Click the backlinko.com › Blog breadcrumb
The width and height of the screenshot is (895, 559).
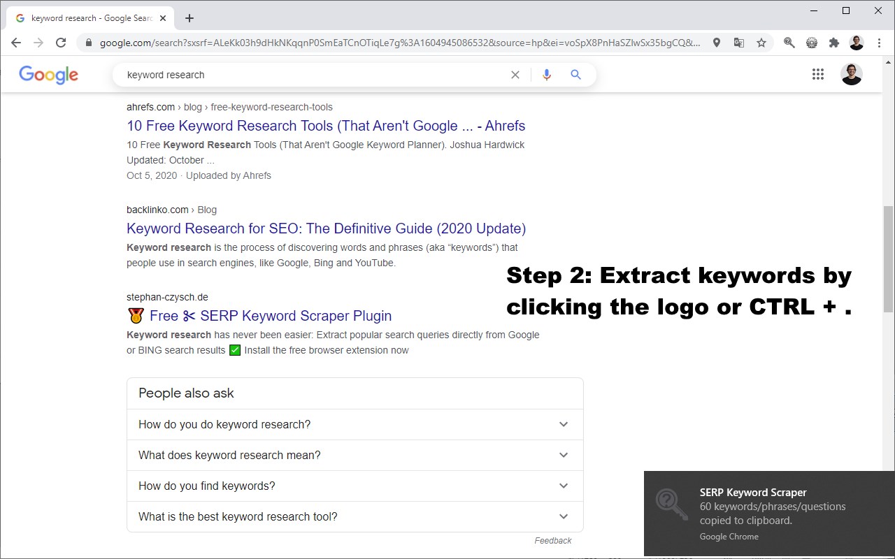click(x=171, y=210)
